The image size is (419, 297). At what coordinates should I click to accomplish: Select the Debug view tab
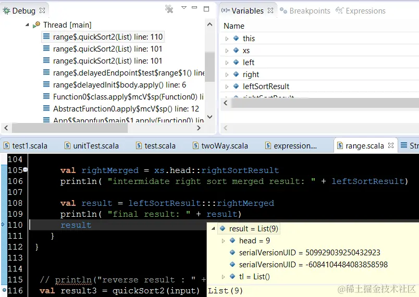[23, 11]
